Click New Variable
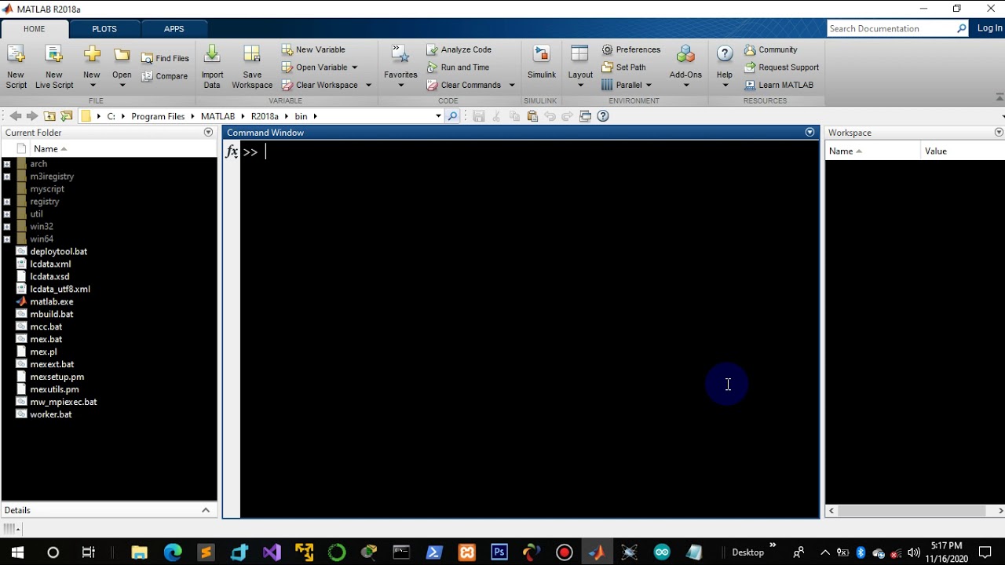 313,49
